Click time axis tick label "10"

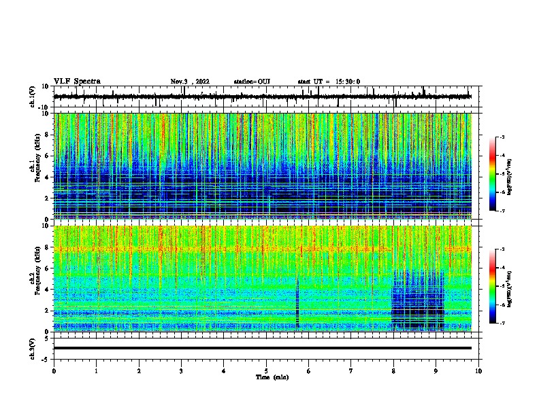click(478, 370)
